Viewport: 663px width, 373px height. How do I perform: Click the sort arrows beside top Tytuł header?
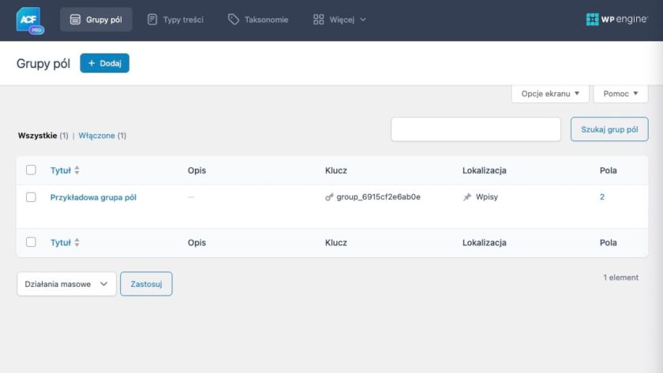tap(77, 170)
